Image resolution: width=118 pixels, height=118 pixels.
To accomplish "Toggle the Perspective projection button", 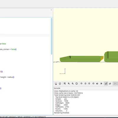I will [x=106, y=83].
